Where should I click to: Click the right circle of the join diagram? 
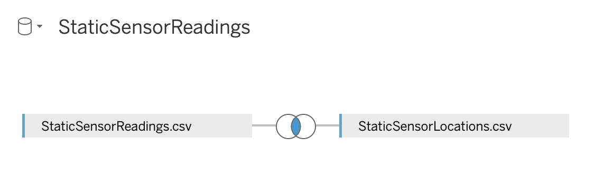pyautogui.click(x=309, y=126)
